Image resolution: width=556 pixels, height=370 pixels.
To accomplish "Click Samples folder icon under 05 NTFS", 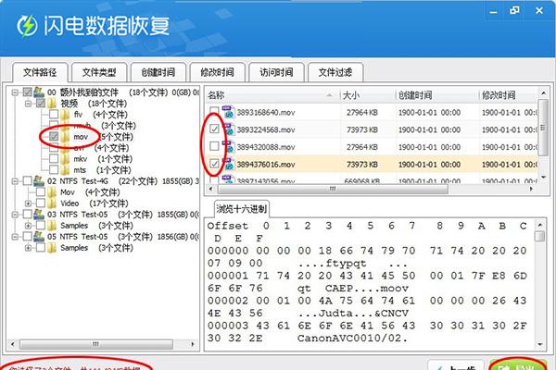I will coord(52,248).
